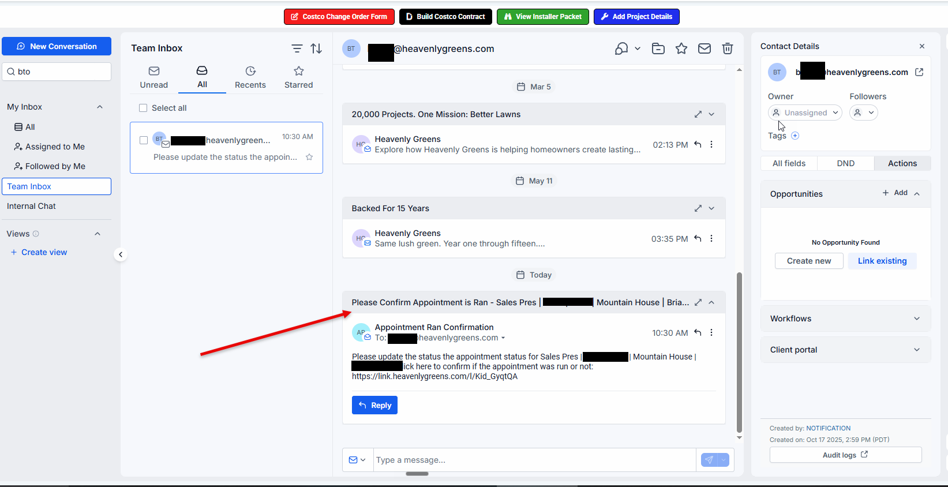Show email recipient details dropdown

[503, 338]
